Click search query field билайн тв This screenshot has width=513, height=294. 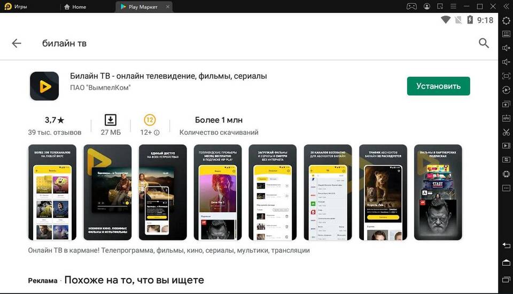64,43
